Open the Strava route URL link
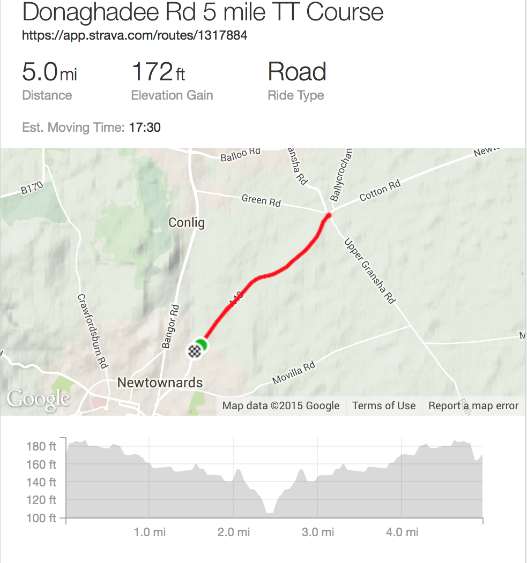The image size is (527, 563). click(x=135, y=36)
